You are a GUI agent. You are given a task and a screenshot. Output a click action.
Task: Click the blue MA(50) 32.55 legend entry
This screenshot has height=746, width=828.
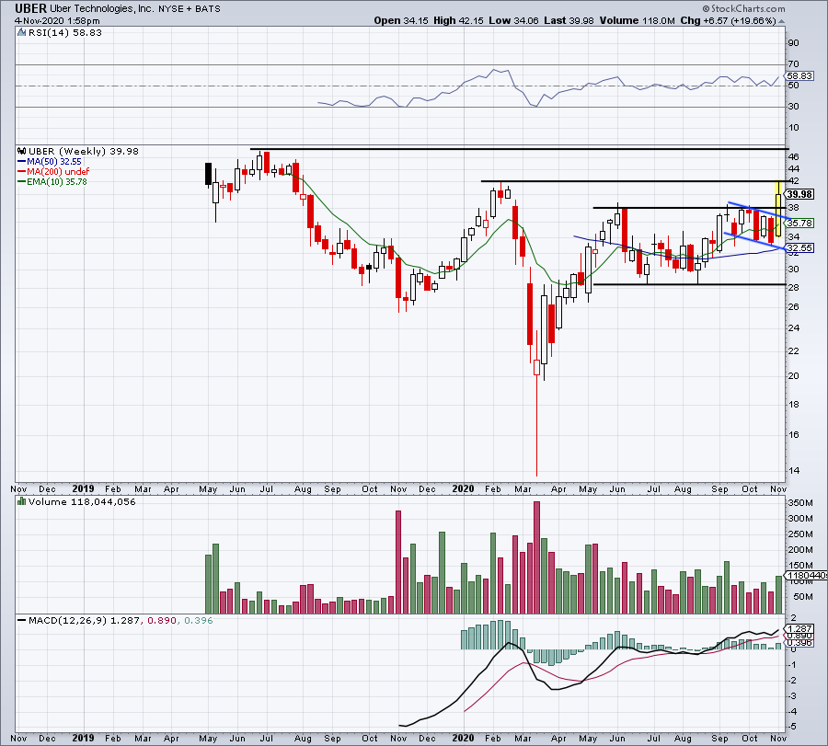point(50,162)
